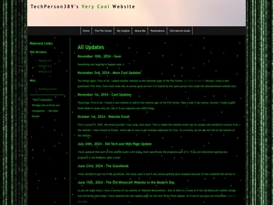Click the Obi-Wan Kenobi quote text
273x205 pixels.
(x=45, y=108)
